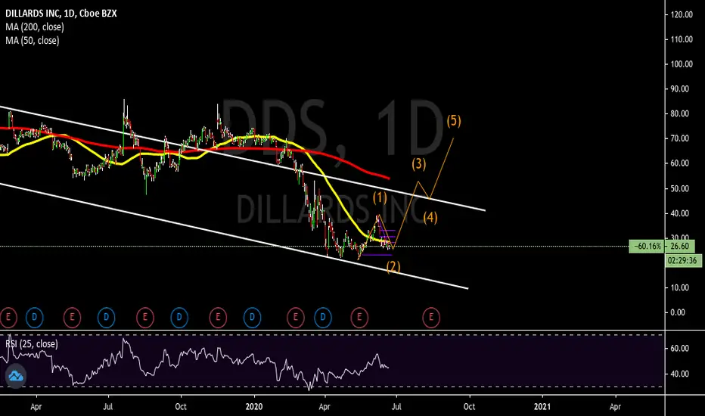Viewport: 705px width, 416px height.
Task: Click the earnings marker right of Apr 2020 dividend
Action: (x=359, y=318)
